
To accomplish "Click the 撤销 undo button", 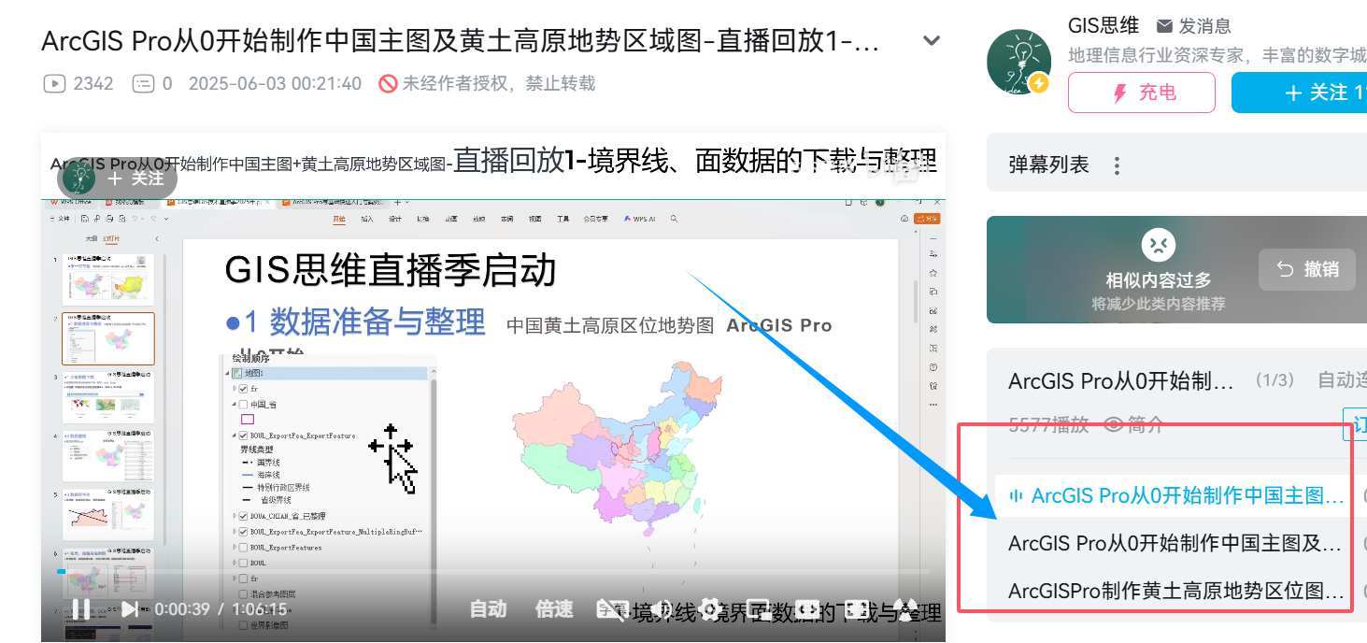I will 1306,269.
